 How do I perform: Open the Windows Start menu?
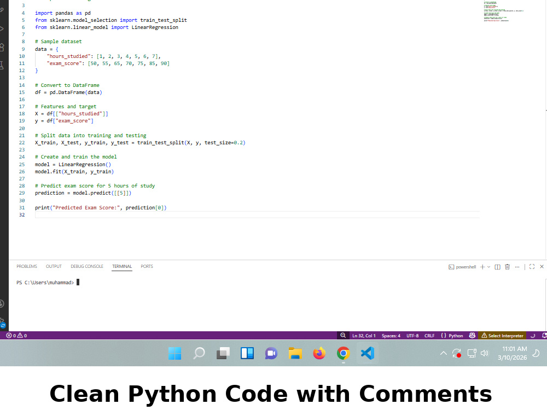[175, 353]
